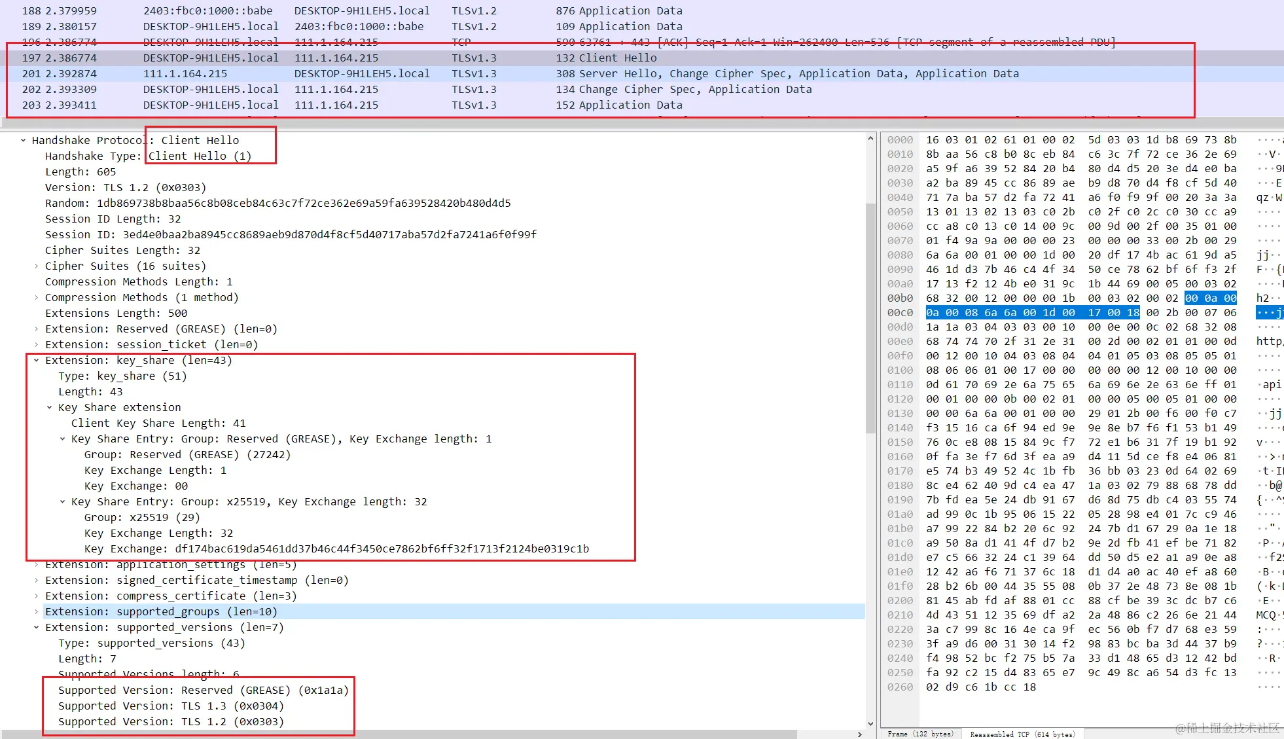Expand the session_ticket extension
Image resolution: width=1284 pixels, height=739 pixels.
click(x=37, y=344)
